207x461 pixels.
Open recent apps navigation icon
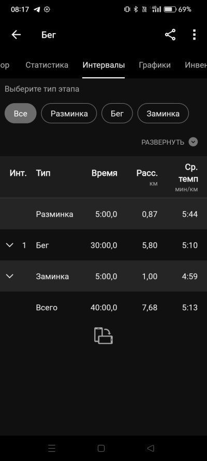pos(52,448)
